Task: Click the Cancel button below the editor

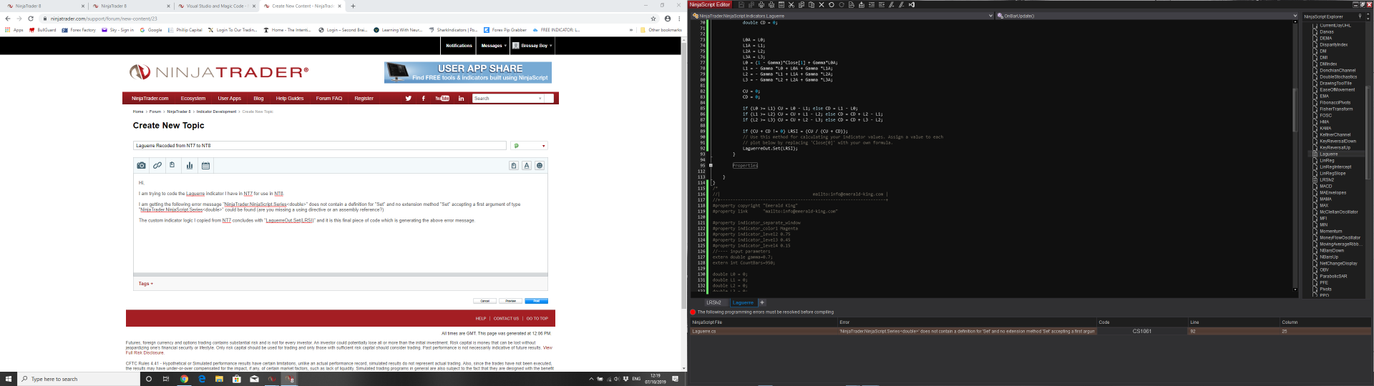Action: pyautogui.click(x=484, y=301)
